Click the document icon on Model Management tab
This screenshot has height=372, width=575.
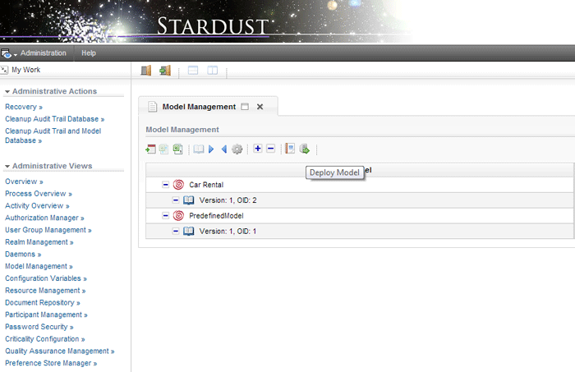[152, 107]
